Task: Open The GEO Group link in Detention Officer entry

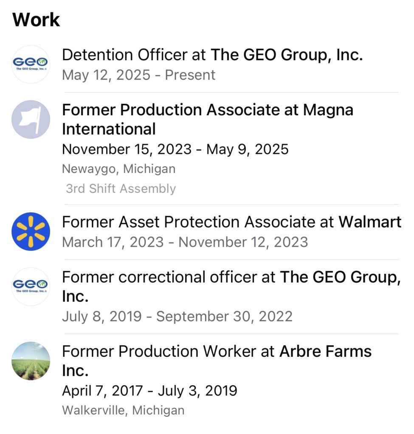Action: 287,55
